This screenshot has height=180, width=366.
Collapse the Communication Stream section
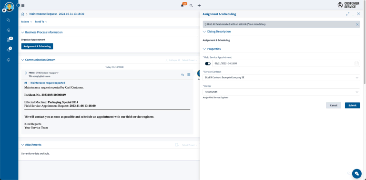tap(23, 60)
